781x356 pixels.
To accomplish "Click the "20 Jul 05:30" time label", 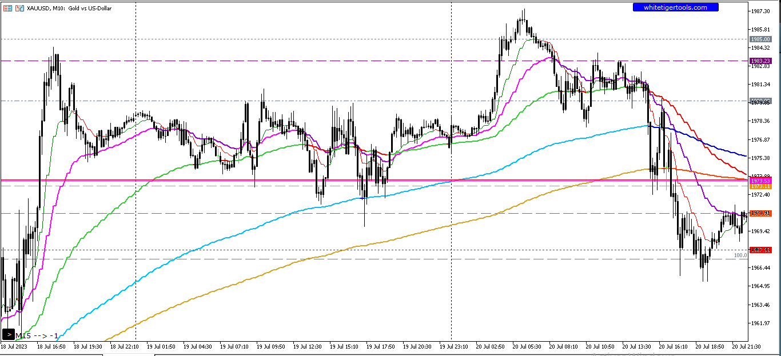I will (527, 346).
